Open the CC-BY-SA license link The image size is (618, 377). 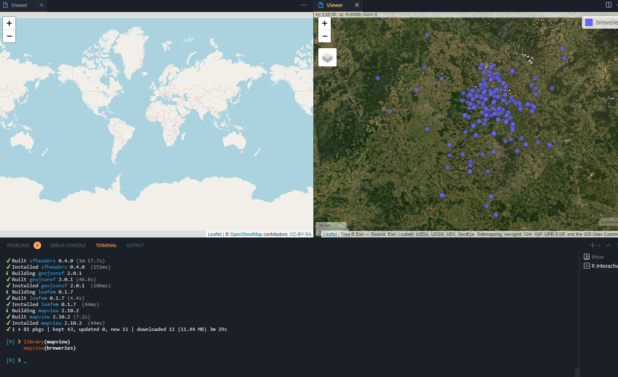(x=300, y=234)
